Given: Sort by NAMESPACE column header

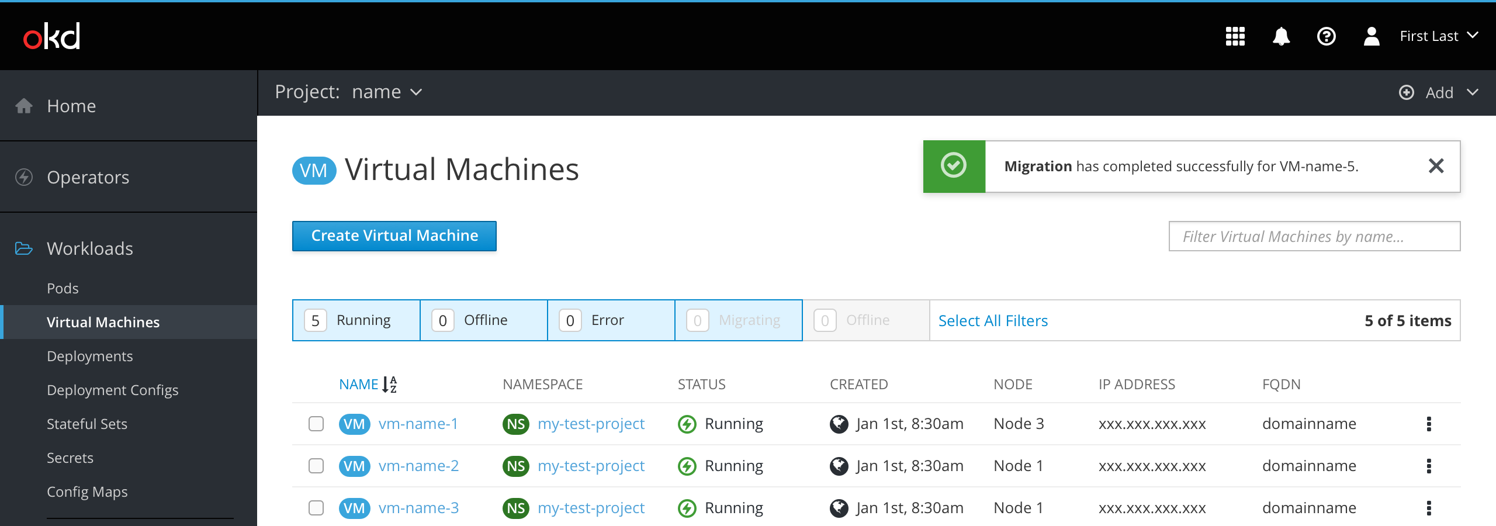Looking at the screenshot, I should 543,385.
